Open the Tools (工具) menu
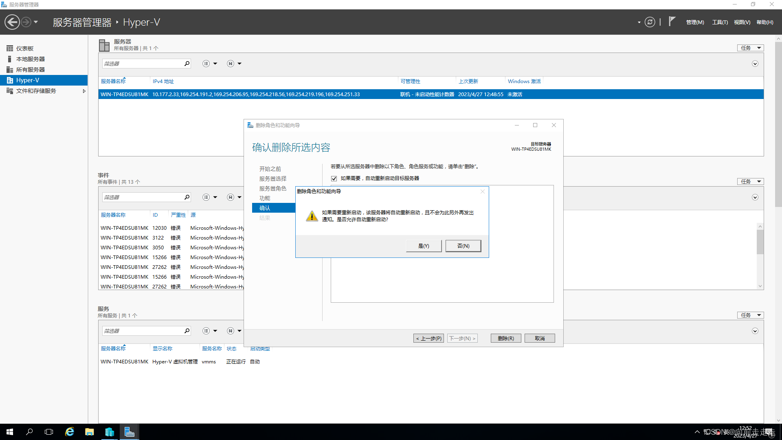 tap(720, 22)
